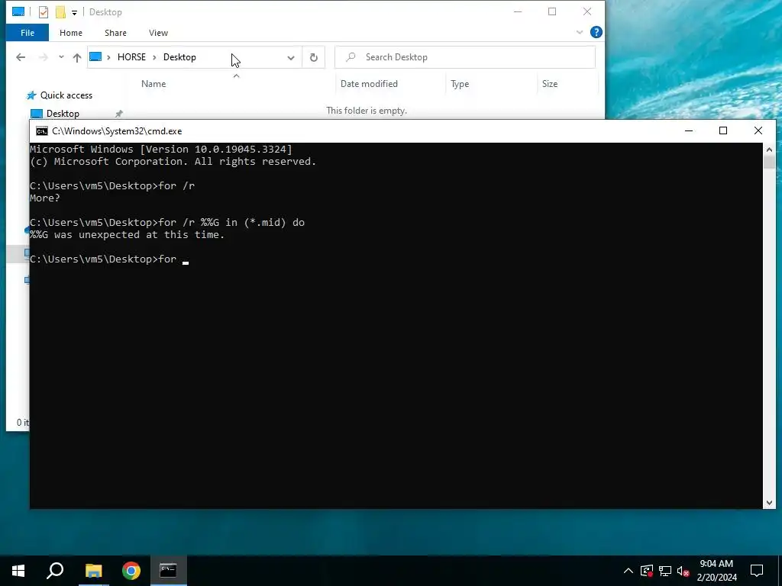Image resolution: width=782 pixels, height=586 pixels.
Task: Open the clock showing 9:04 AM
Action: (x=716, y=571)
